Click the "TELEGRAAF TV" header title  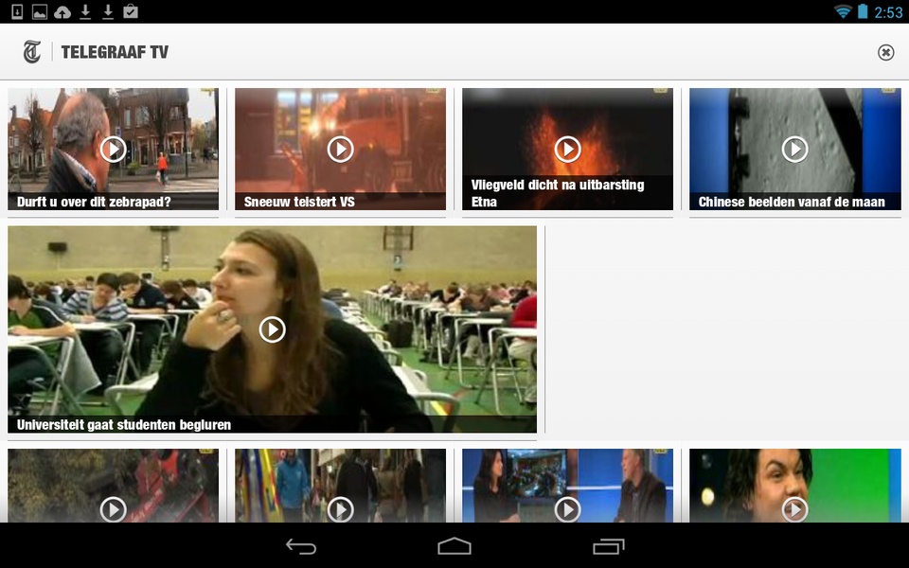115,52
